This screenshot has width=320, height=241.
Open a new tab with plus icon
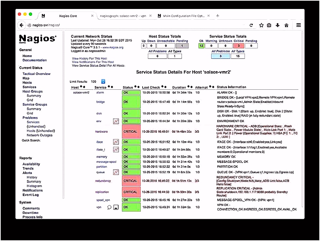click(218, 16)
